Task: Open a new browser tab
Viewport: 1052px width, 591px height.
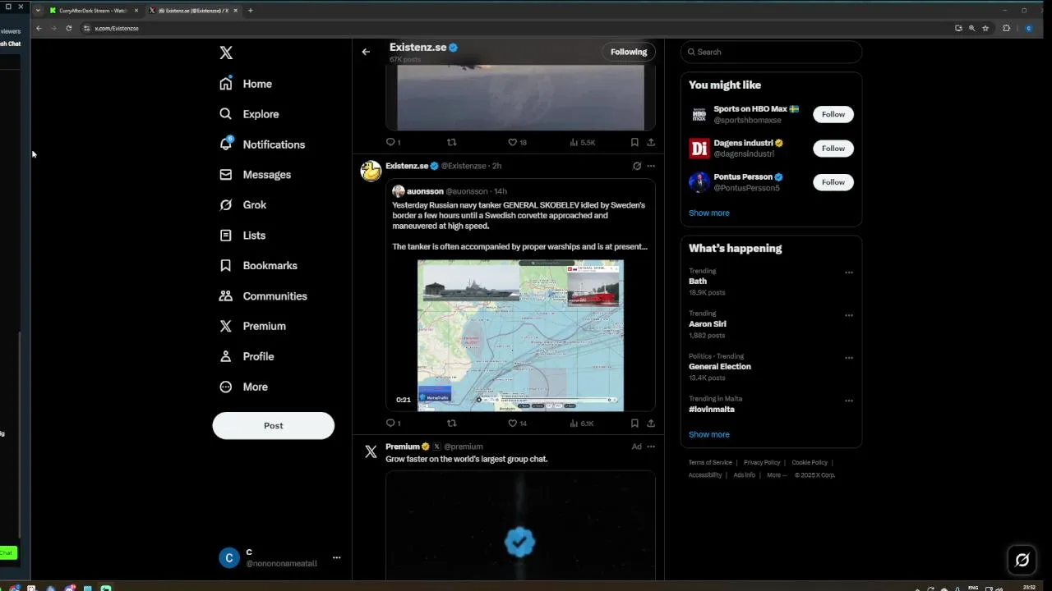Action: pyautogui.click(x=250, y=11)
